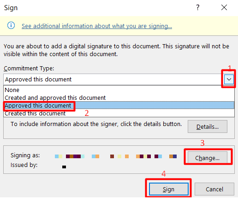238x201 pixels.
Task: Open the help question mark in title bar
Action: tap(198, 7)
